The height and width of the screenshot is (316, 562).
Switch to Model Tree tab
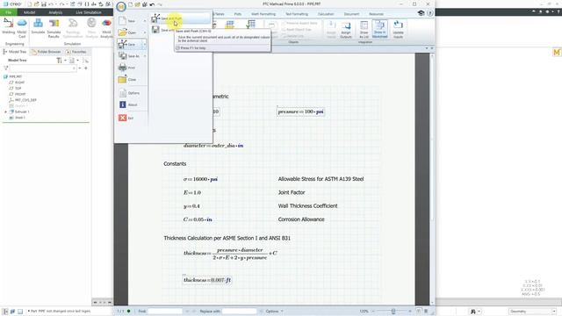pyautogui.click(x=15, y=52)
